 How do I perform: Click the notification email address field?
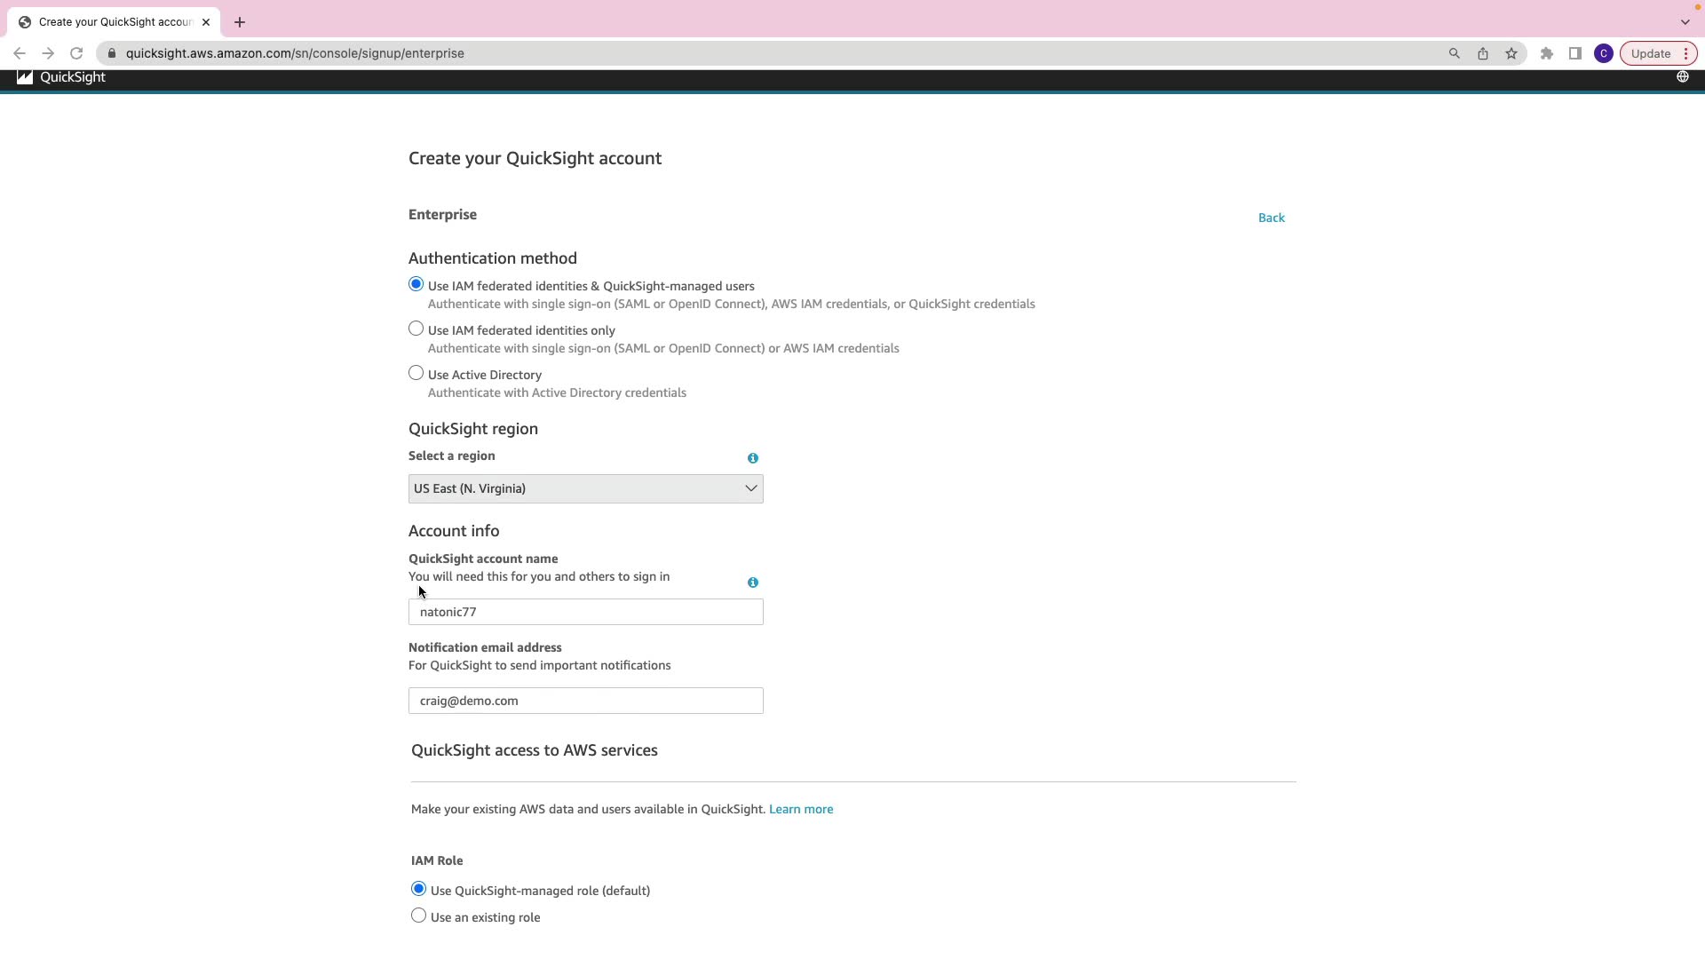click(585, 701)
